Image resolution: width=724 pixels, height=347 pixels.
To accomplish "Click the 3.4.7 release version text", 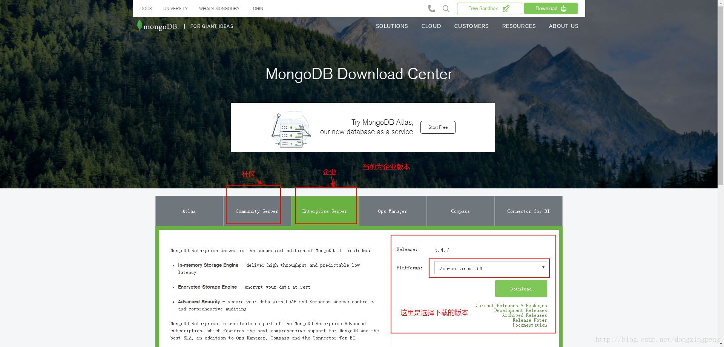I will point(442,250).
